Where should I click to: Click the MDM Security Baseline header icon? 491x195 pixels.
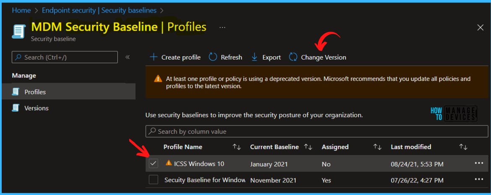point(19,31)
